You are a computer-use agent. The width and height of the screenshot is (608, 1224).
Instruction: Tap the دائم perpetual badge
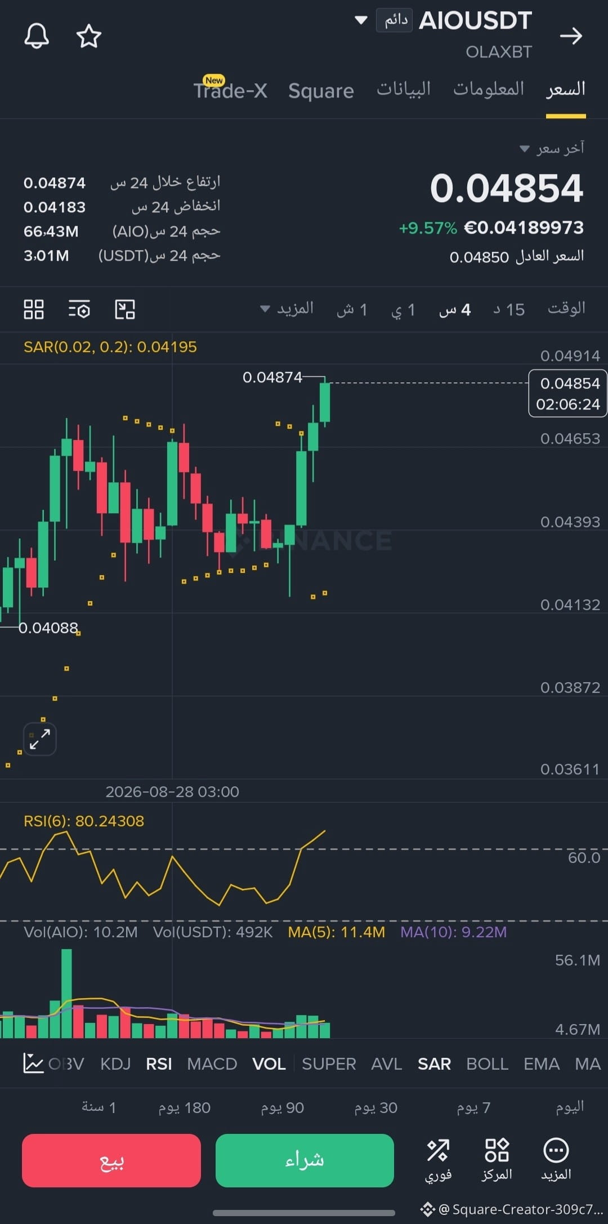395,20
